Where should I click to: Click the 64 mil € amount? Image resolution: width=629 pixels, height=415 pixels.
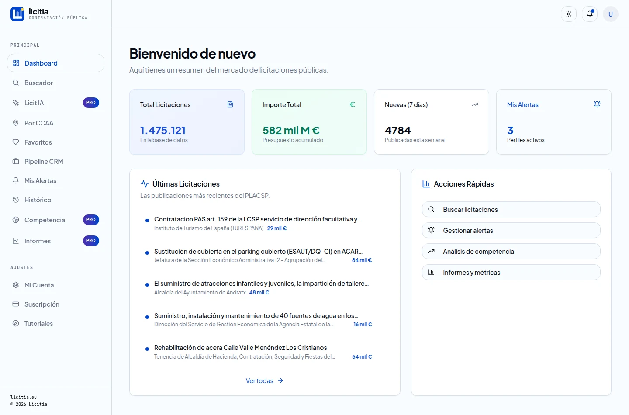362,357
